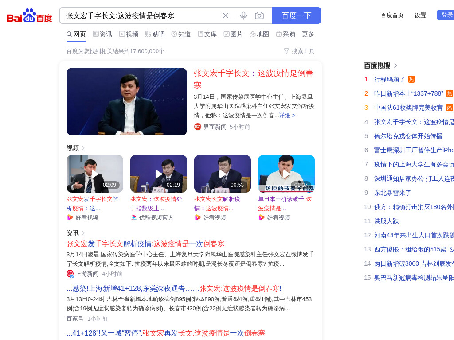Click the 界面新闻 source icon
The image size is (454, 340).
pyautogui.click(x=197, y=127)
